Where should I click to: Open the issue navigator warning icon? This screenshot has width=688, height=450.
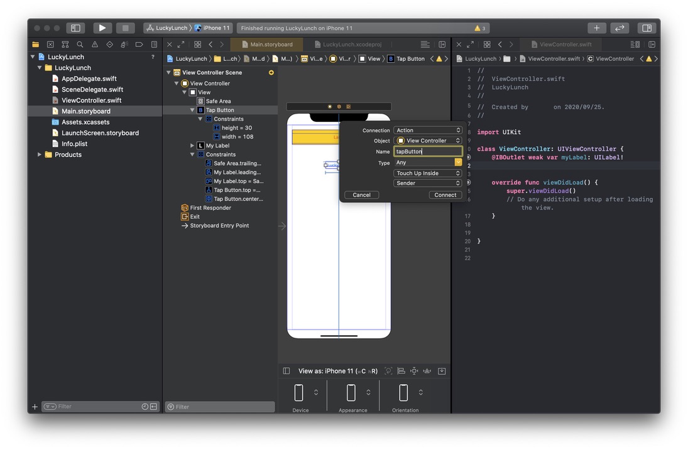coord(95,45)
